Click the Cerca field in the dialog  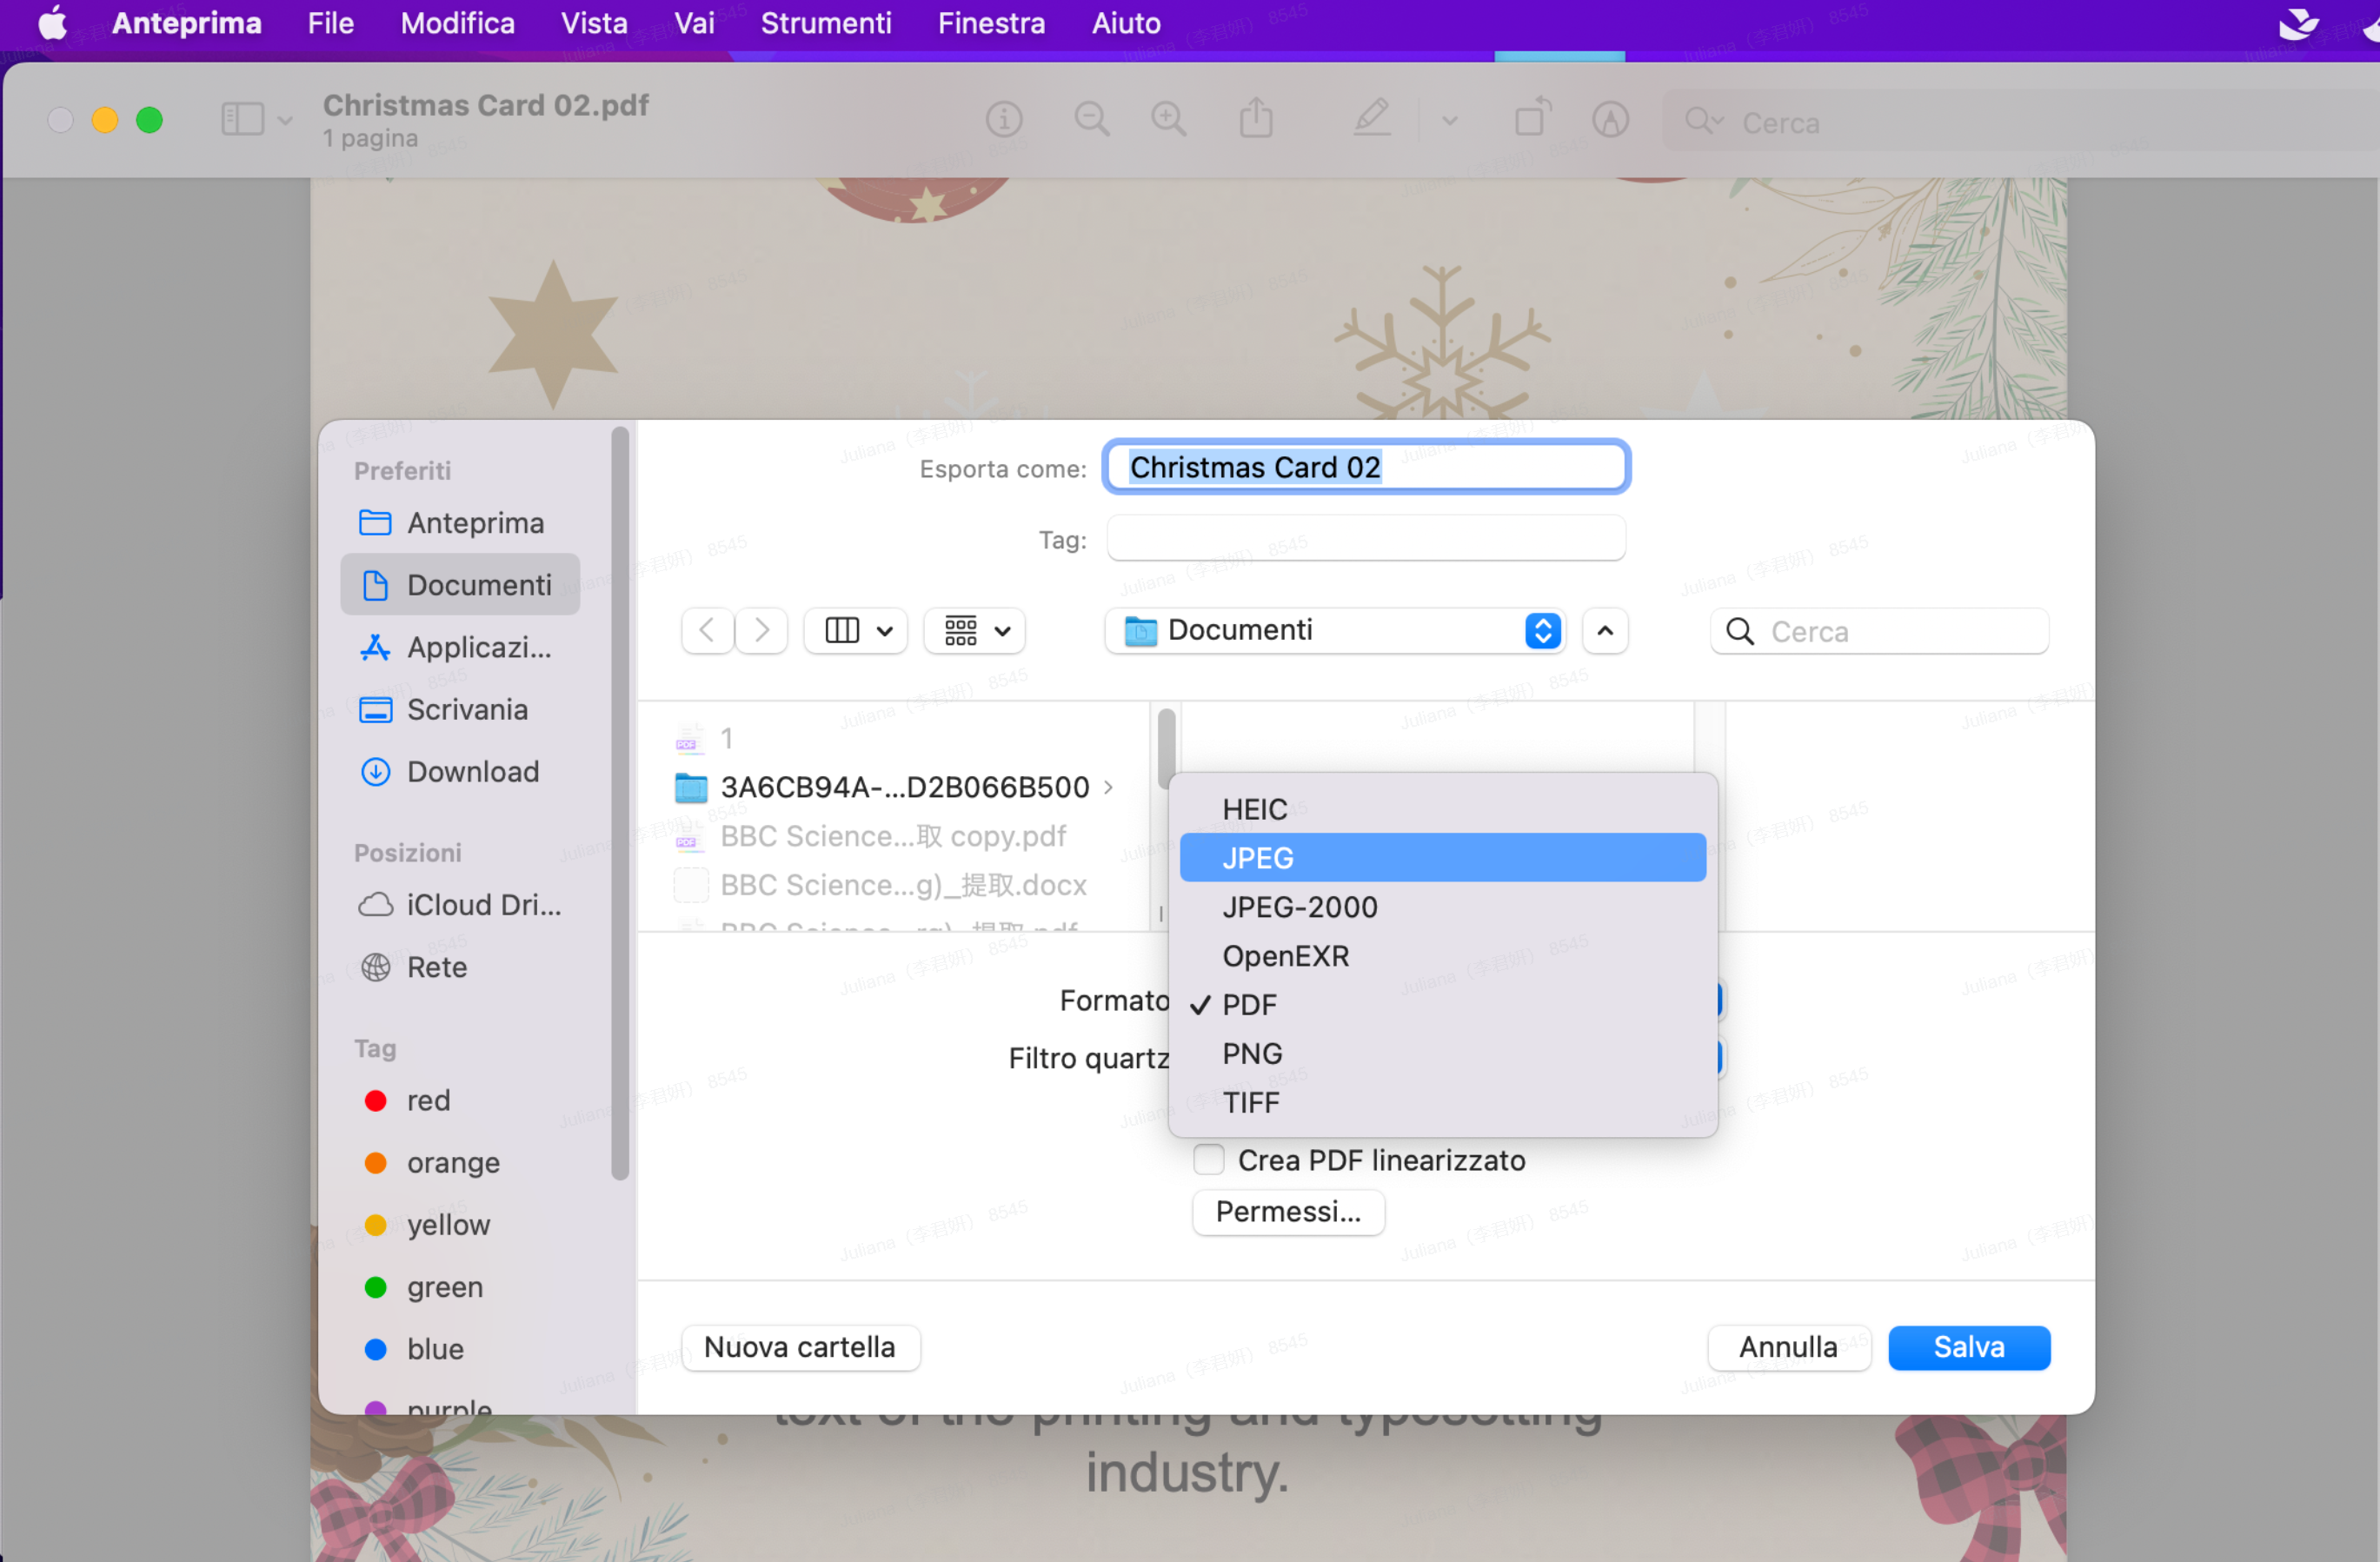pyautogui.click(x=1880, y=631)
